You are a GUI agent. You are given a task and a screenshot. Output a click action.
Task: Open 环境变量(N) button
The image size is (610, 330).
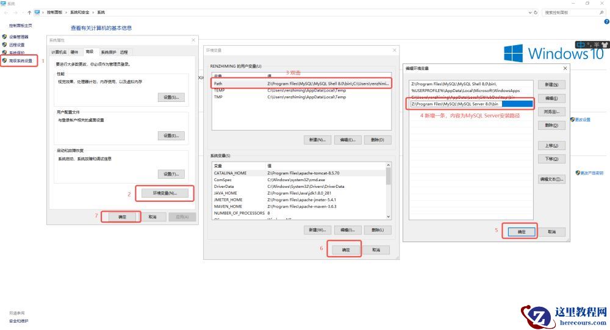point(165,193)
